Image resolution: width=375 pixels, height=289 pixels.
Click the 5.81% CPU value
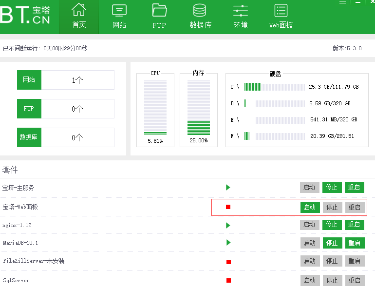click(x=155, y=141)
